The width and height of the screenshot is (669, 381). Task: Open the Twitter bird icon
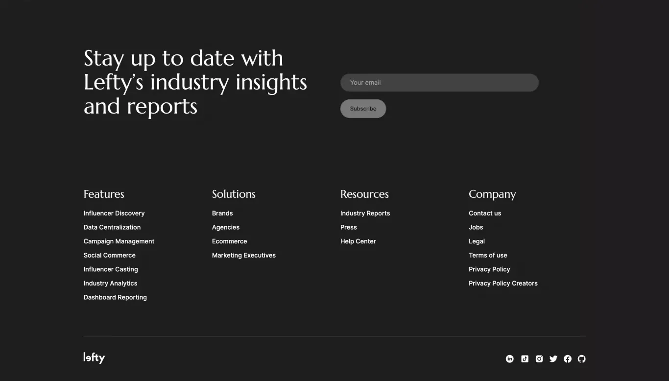pyautogui.click(x=553, y=359)
